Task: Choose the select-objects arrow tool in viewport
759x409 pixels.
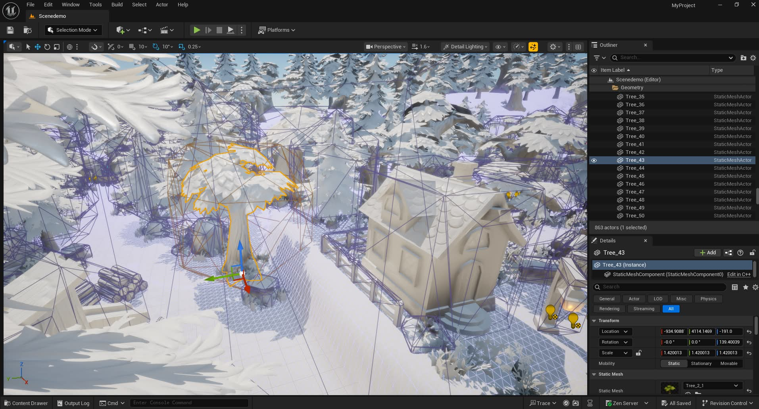Action: coord(28,47)
